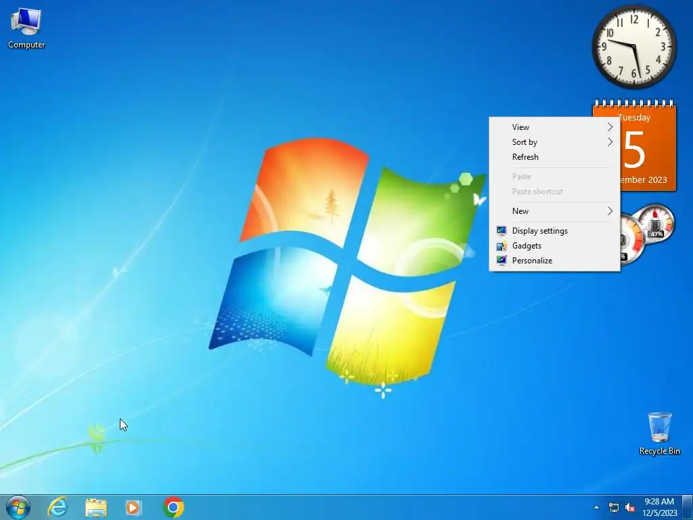Open Display settings from context menu
The image size is (693, 520).
pyautogui.click(x=554, y=231)
